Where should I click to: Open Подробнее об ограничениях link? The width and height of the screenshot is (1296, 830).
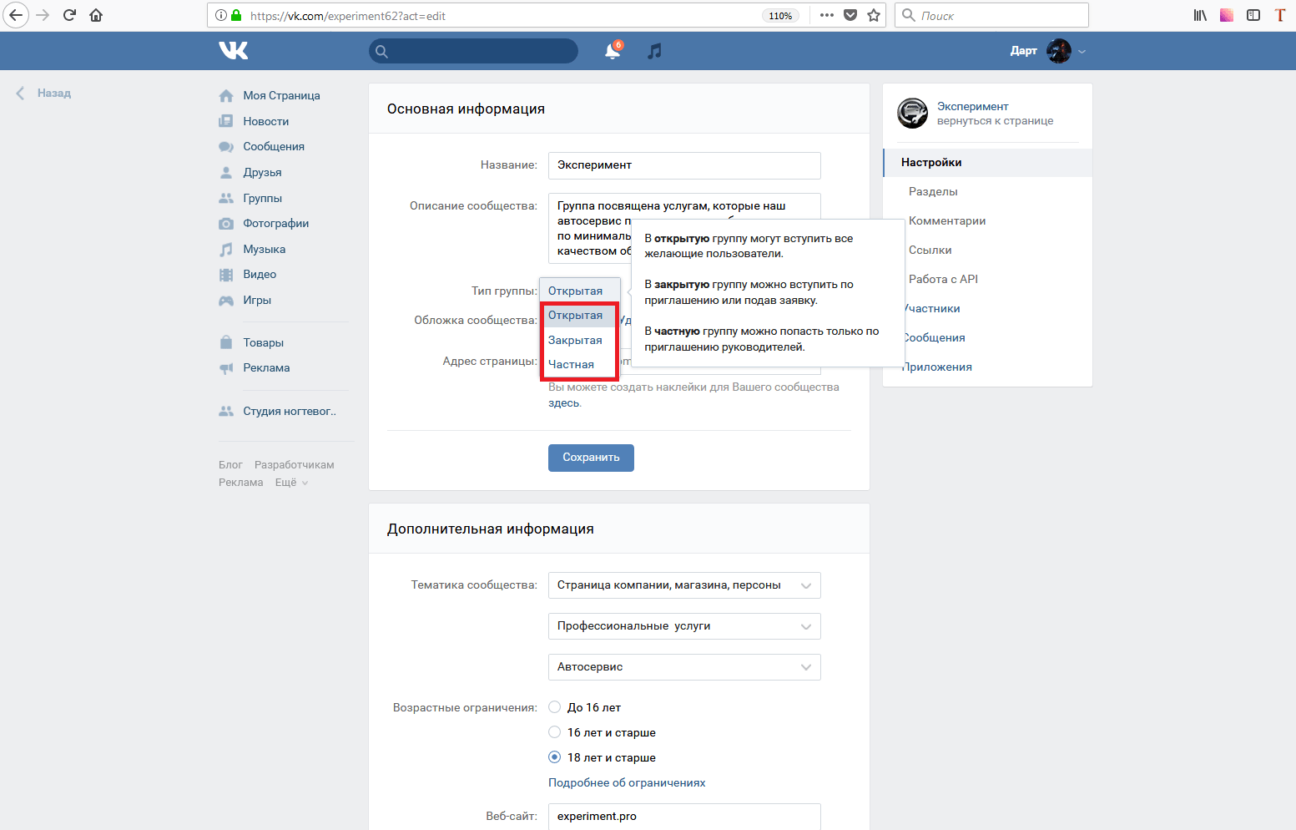(627, 782)
